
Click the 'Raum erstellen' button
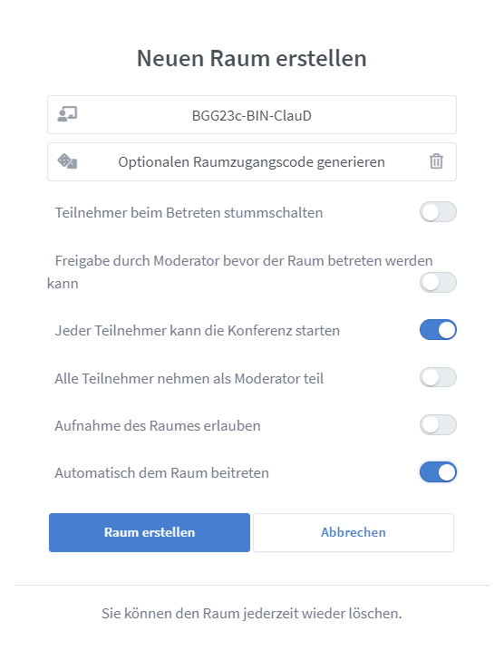[150, 532]
